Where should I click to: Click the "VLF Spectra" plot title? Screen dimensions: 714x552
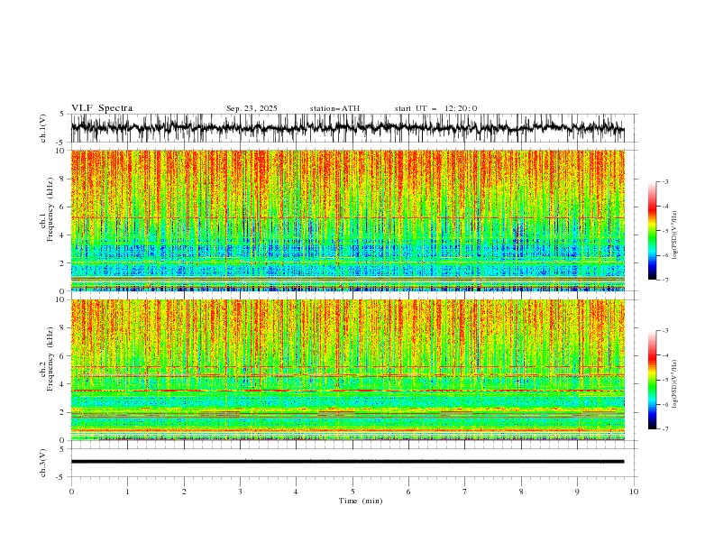pos(102,108)
